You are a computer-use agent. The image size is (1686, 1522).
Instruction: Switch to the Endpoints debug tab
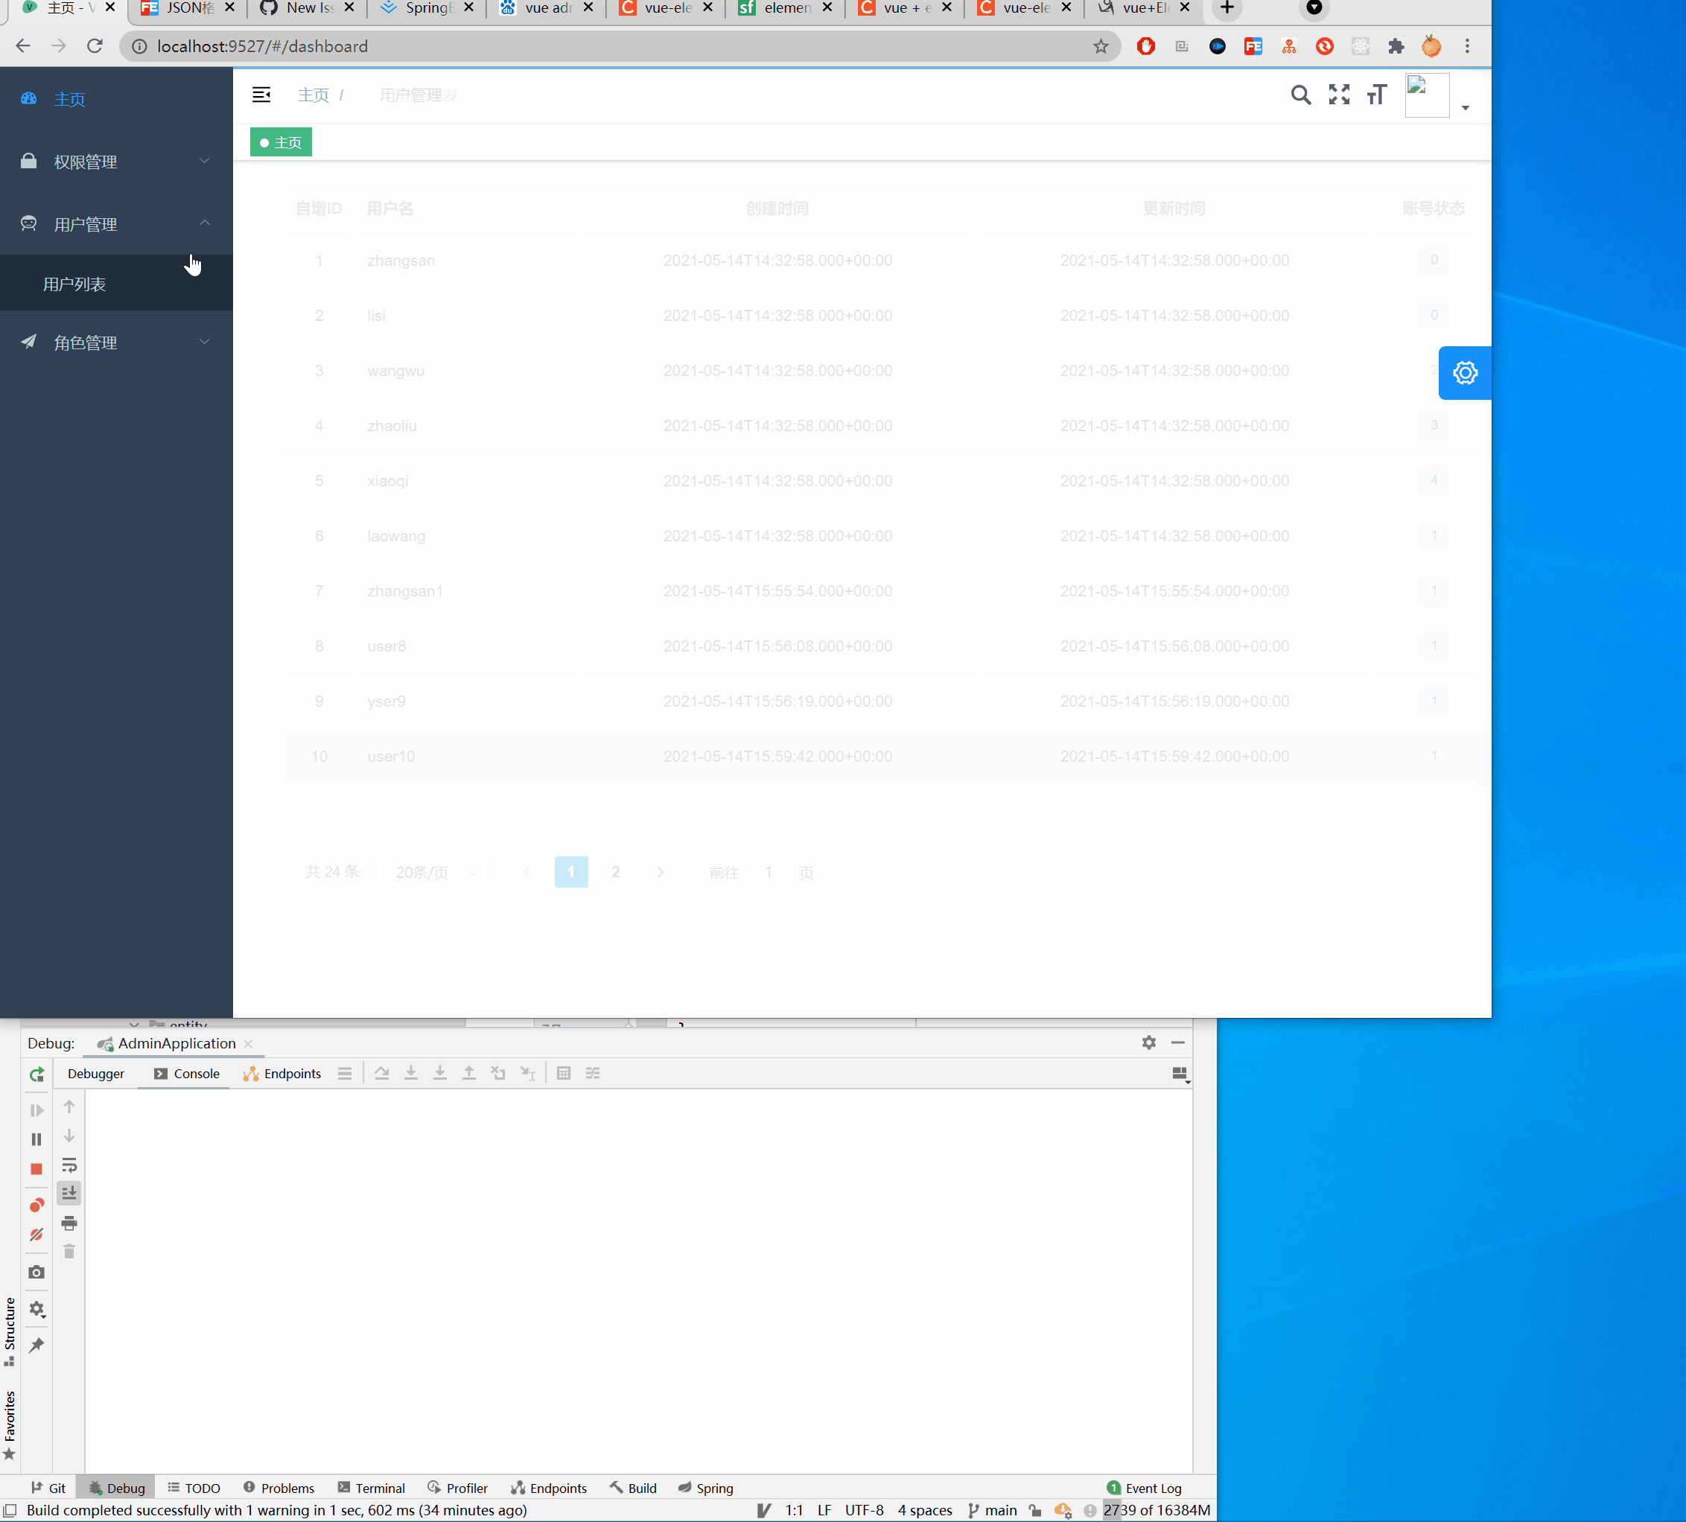(281, 1074)
